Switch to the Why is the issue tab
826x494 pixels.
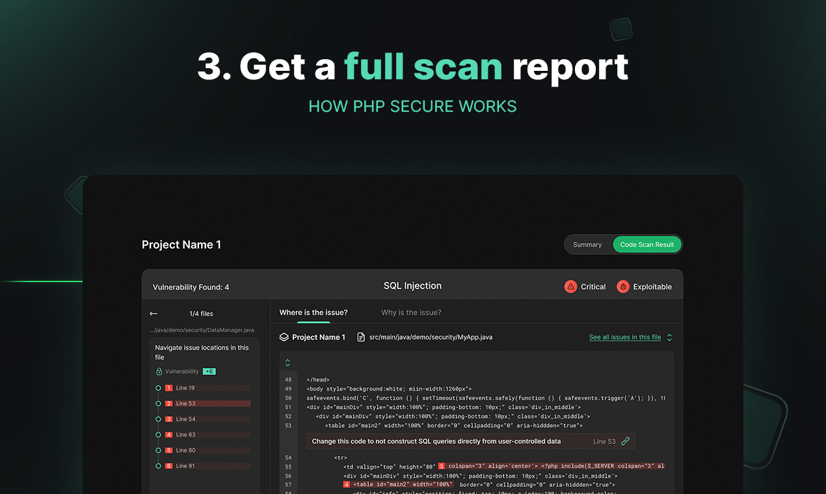411,313
